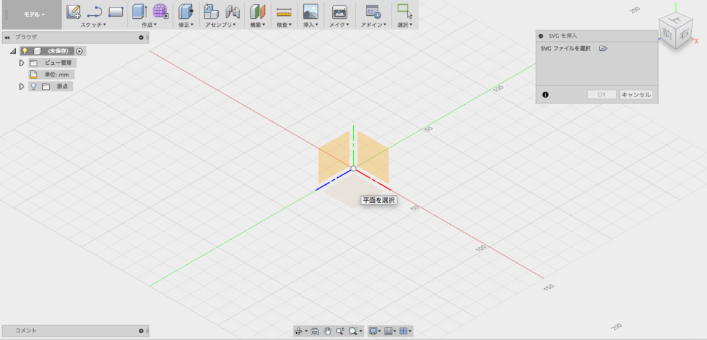Screen dimensions: 707x340
Task: Expand the ビュー管理 tree node
Action: pyautogui.click(x=21, y=63)
